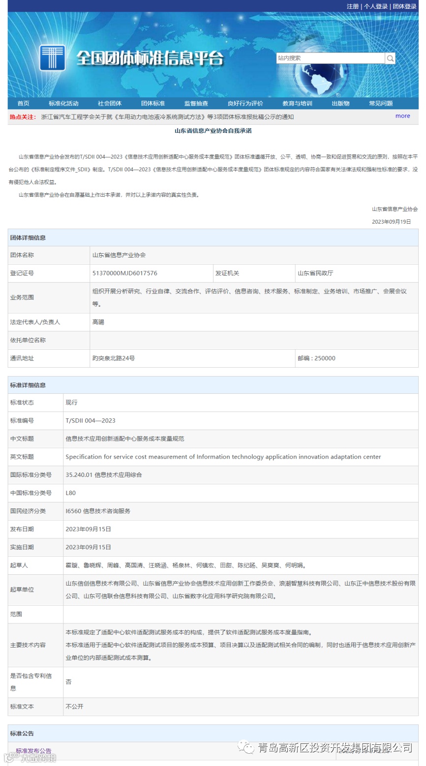Open the 出版物 menu item

(340, 103)
